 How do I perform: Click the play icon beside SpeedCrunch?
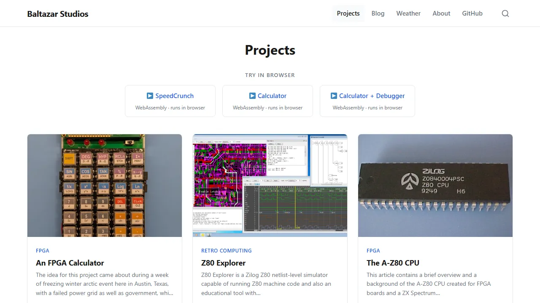point(150,96)
